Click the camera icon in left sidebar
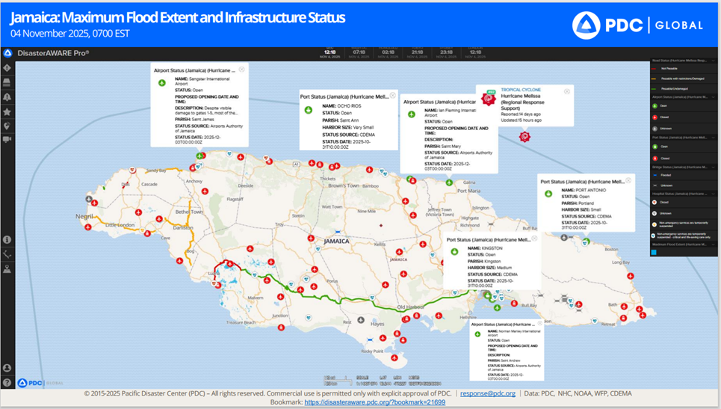The image size is (721, 409). coord(7,140)
